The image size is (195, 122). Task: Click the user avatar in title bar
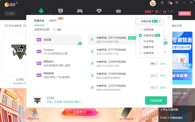(153, 3)
